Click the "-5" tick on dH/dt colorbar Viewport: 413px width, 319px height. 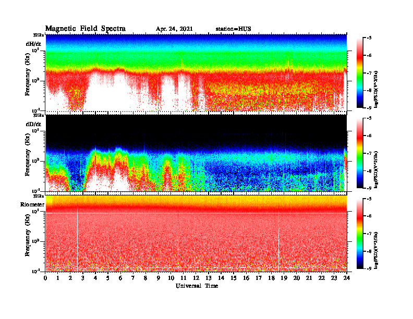coord(369,38)
